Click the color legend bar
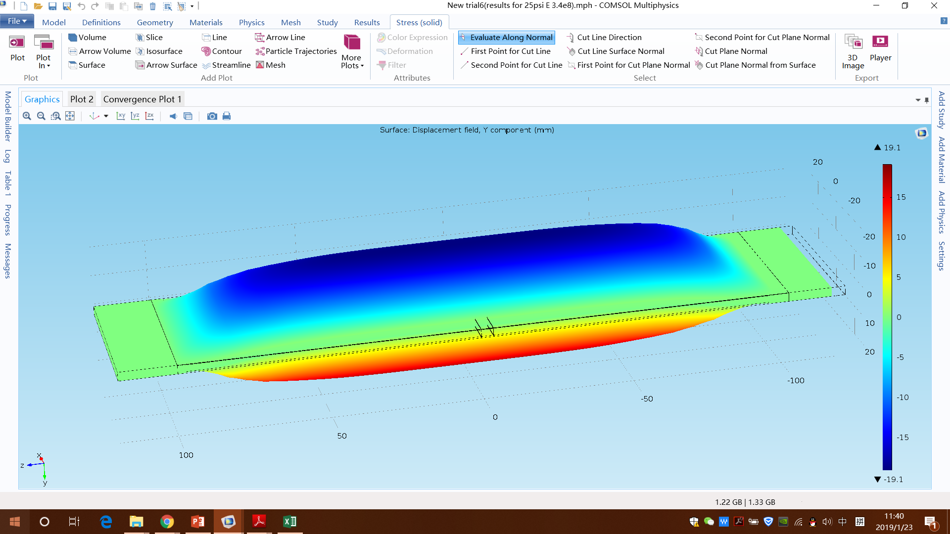Image resolution: width=950 pixels, height=534 pixels. tap(887, 316)
